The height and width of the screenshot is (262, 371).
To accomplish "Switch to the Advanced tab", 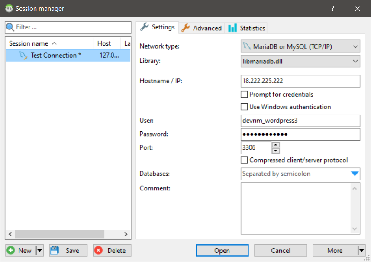I will [201, 28].
